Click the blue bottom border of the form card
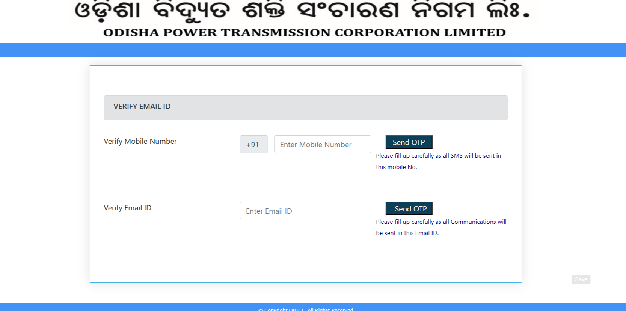This screenshot has width=626, height=311. coord(305,282)
